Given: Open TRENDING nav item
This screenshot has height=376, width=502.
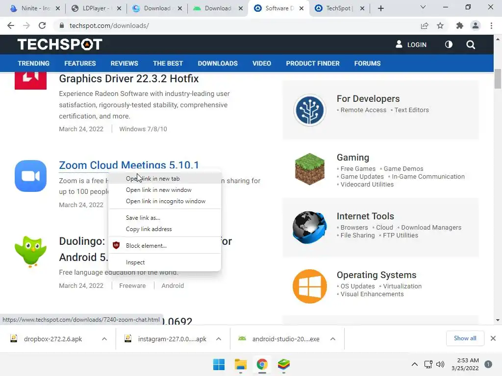Looking at the screenshot, I should tap(34, 63).
